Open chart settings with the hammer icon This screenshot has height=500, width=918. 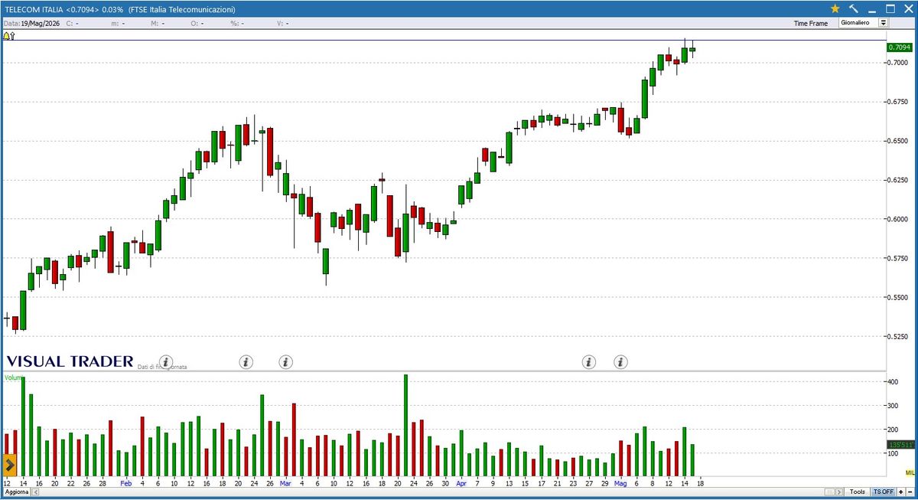click(854, 8)
